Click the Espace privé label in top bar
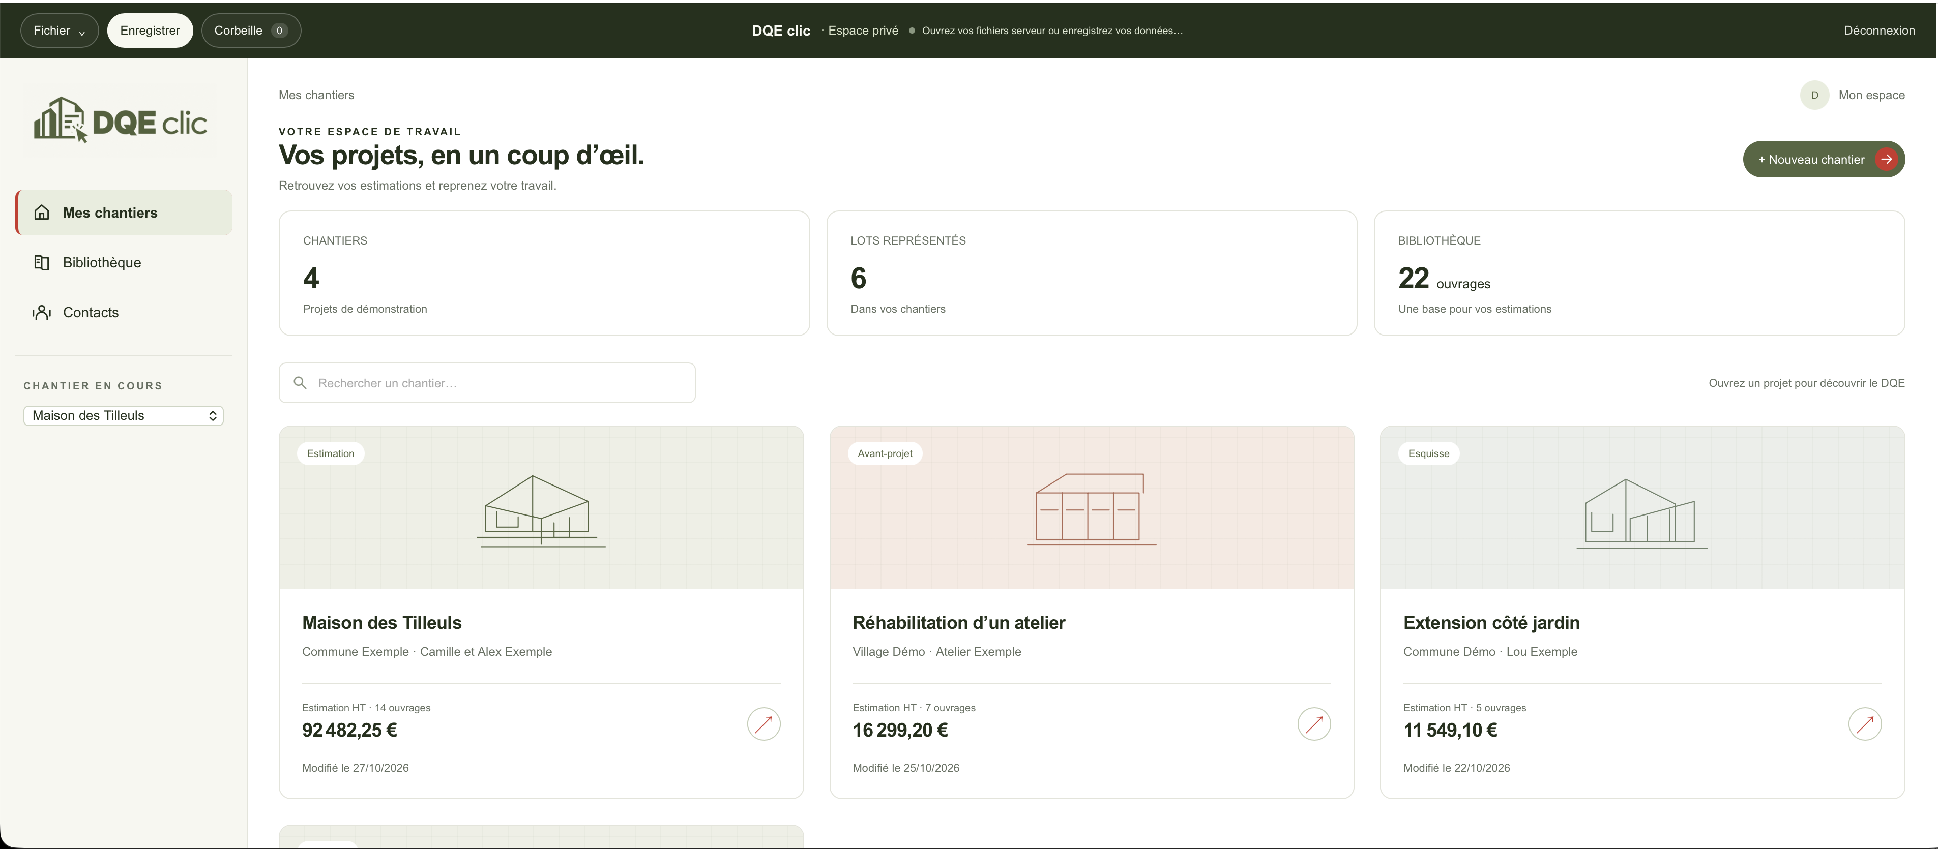Viewport: 1938px width, 849px height. (863, 31)
